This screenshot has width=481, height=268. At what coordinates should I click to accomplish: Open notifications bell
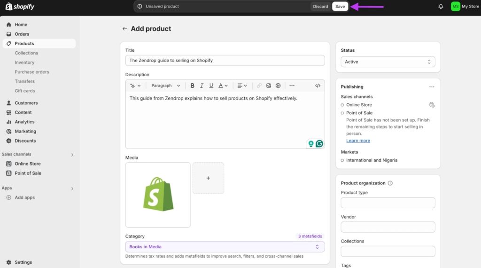coord(441,7)
